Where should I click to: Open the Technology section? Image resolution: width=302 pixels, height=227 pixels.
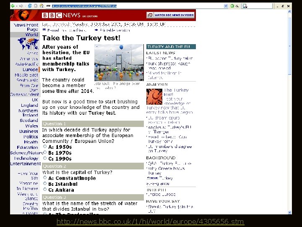(26, 158)
